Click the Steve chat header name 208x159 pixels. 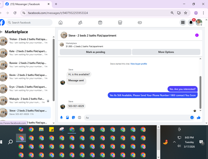tap(92, 36)
